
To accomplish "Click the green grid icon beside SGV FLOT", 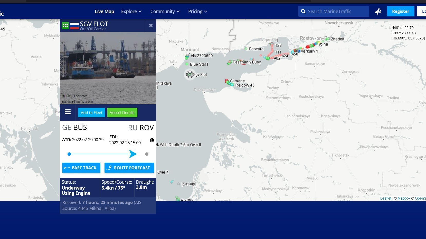I will click(65, 25).
